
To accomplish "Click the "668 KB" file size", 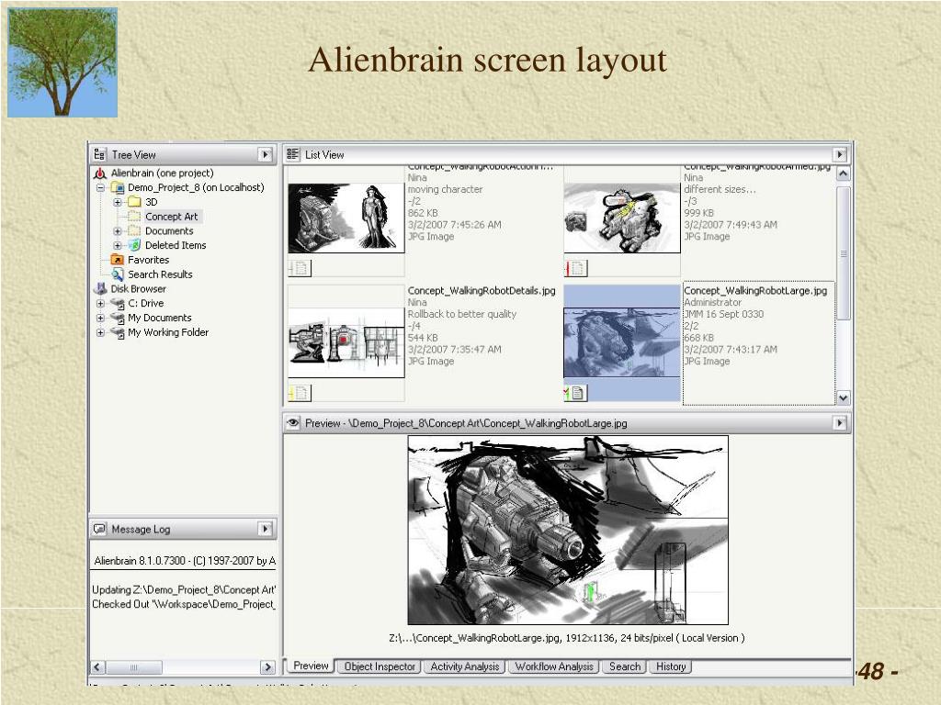I will pos(699,338).
